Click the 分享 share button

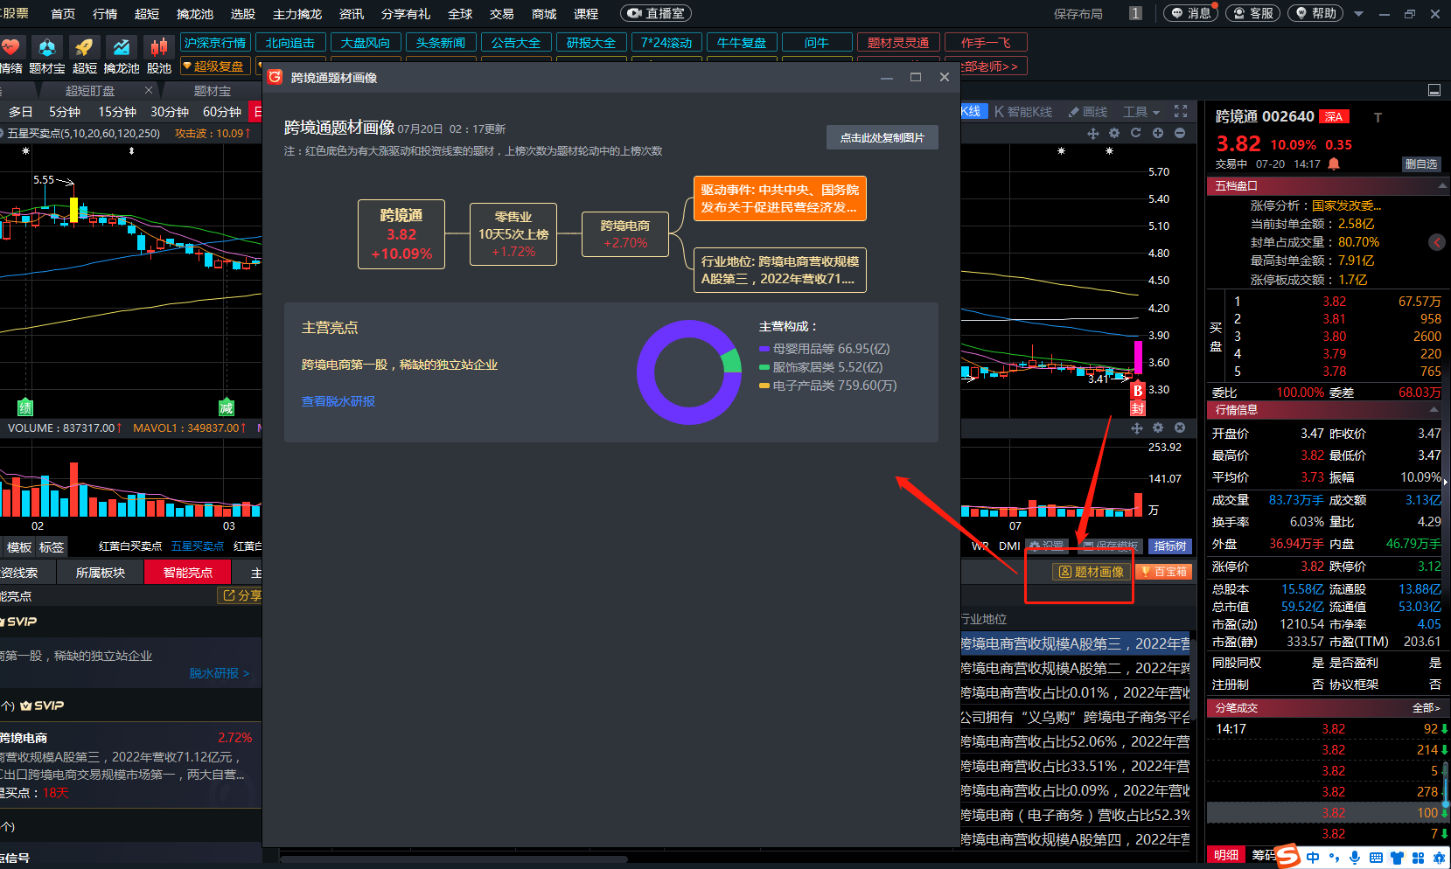[241, 595]
